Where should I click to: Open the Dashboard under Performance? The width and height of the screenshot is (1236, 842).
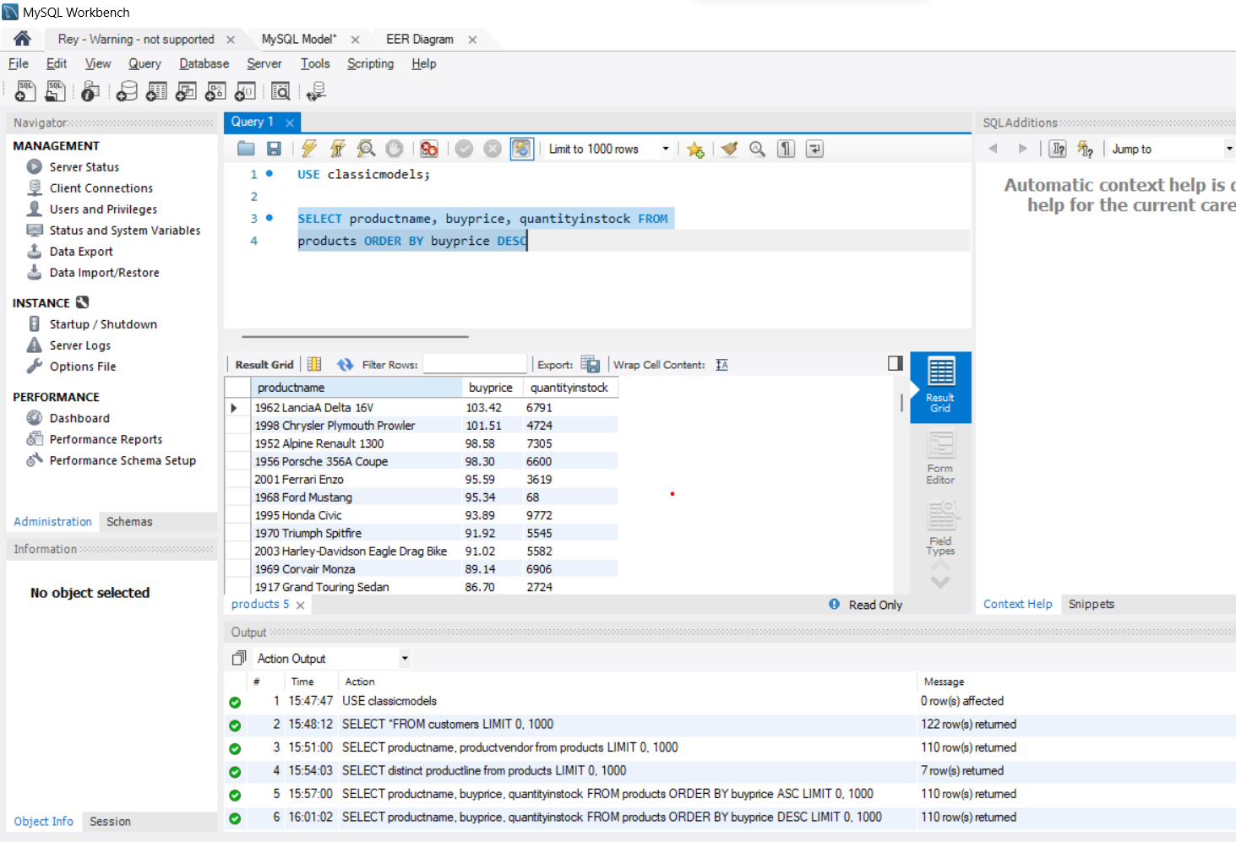tap(79, 418)
